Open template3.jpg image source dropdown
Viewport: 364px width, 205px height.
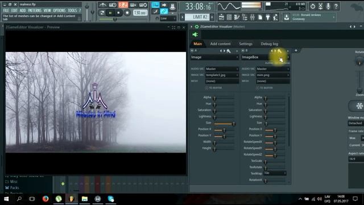(222, 75)
